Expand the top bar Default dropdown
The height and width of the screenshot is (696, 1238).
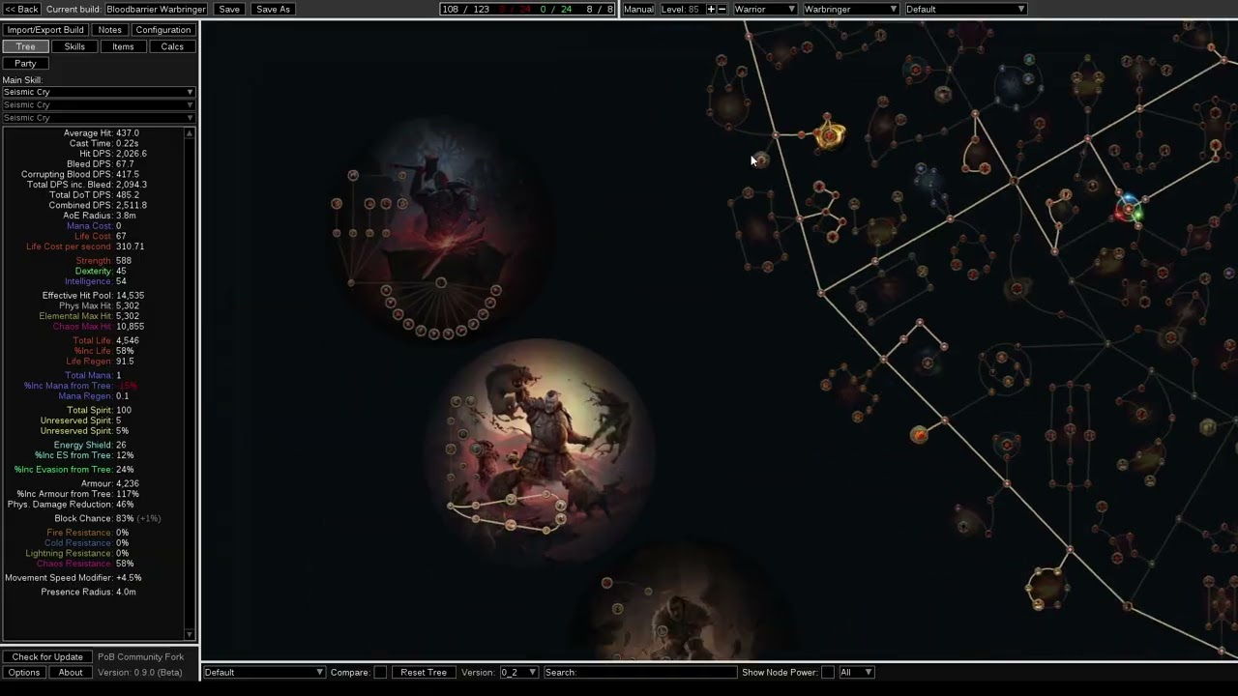coord(965,9)
